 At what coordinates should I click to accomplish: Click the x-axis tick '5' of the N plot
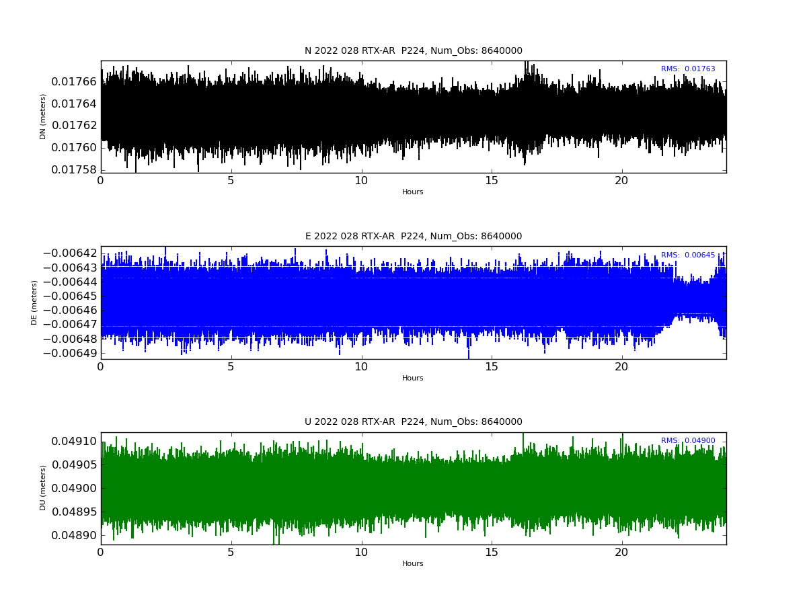(x=231, y=181)
